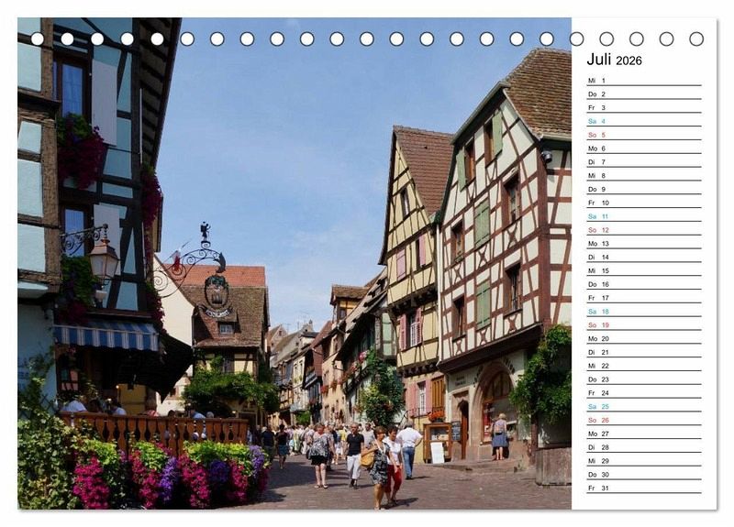Screen dimensions: 734x527
Task: Select the 'Sa 4' calendar row
Action: click(644, 121)
